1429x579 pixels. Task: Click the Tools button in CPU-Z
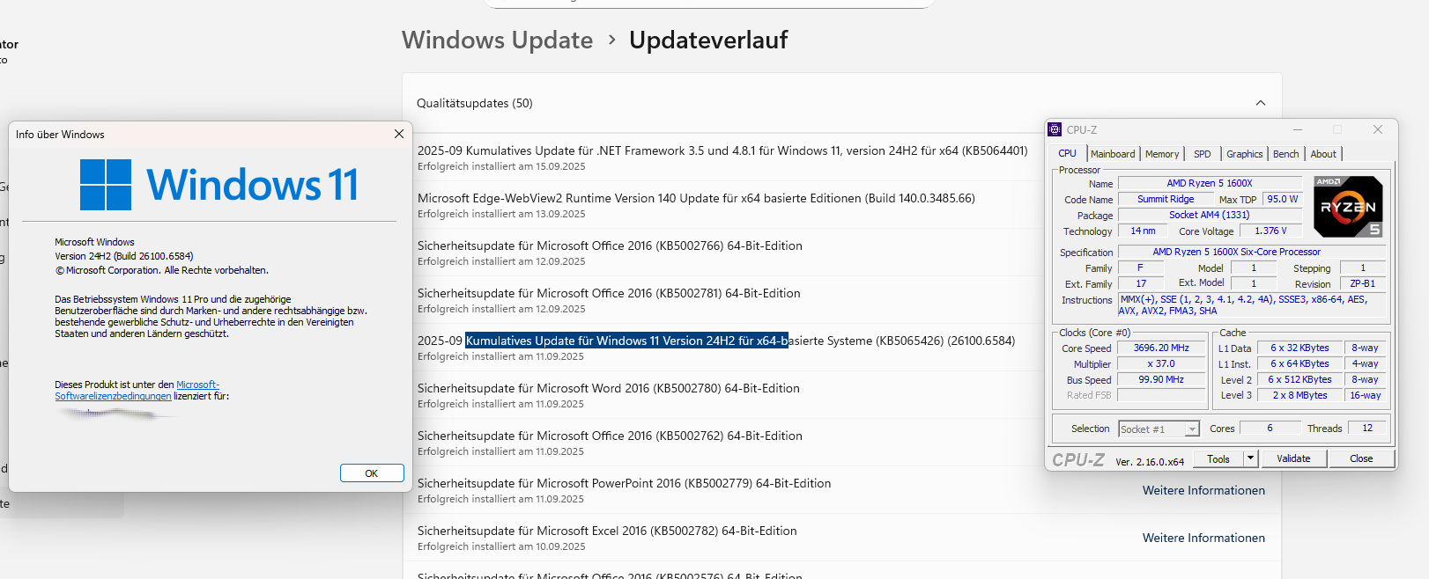[1218, 458]
